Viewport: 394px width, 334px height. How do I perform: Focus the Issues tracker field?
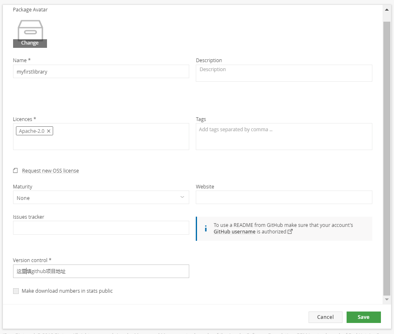(x=101, y=228)
